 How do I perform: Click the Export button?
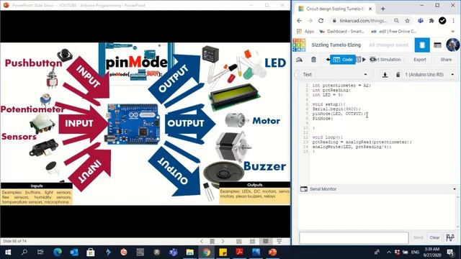(x=420, y=60)
